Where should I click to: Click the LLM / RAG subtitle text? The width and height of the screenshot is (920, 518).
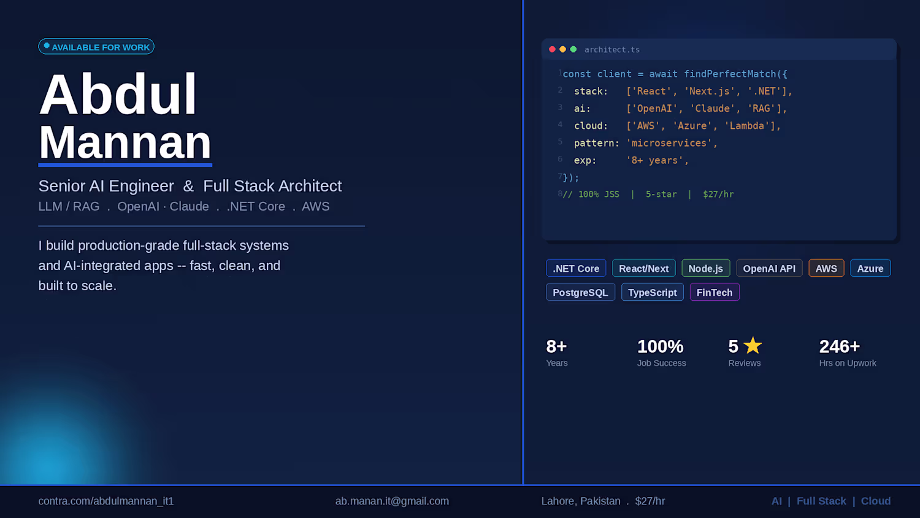pyautogui.click(x=184, y=207)
